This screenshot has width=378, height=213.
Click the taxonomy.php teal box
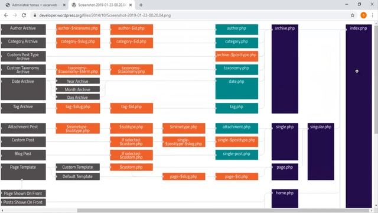tap(237, 70)
